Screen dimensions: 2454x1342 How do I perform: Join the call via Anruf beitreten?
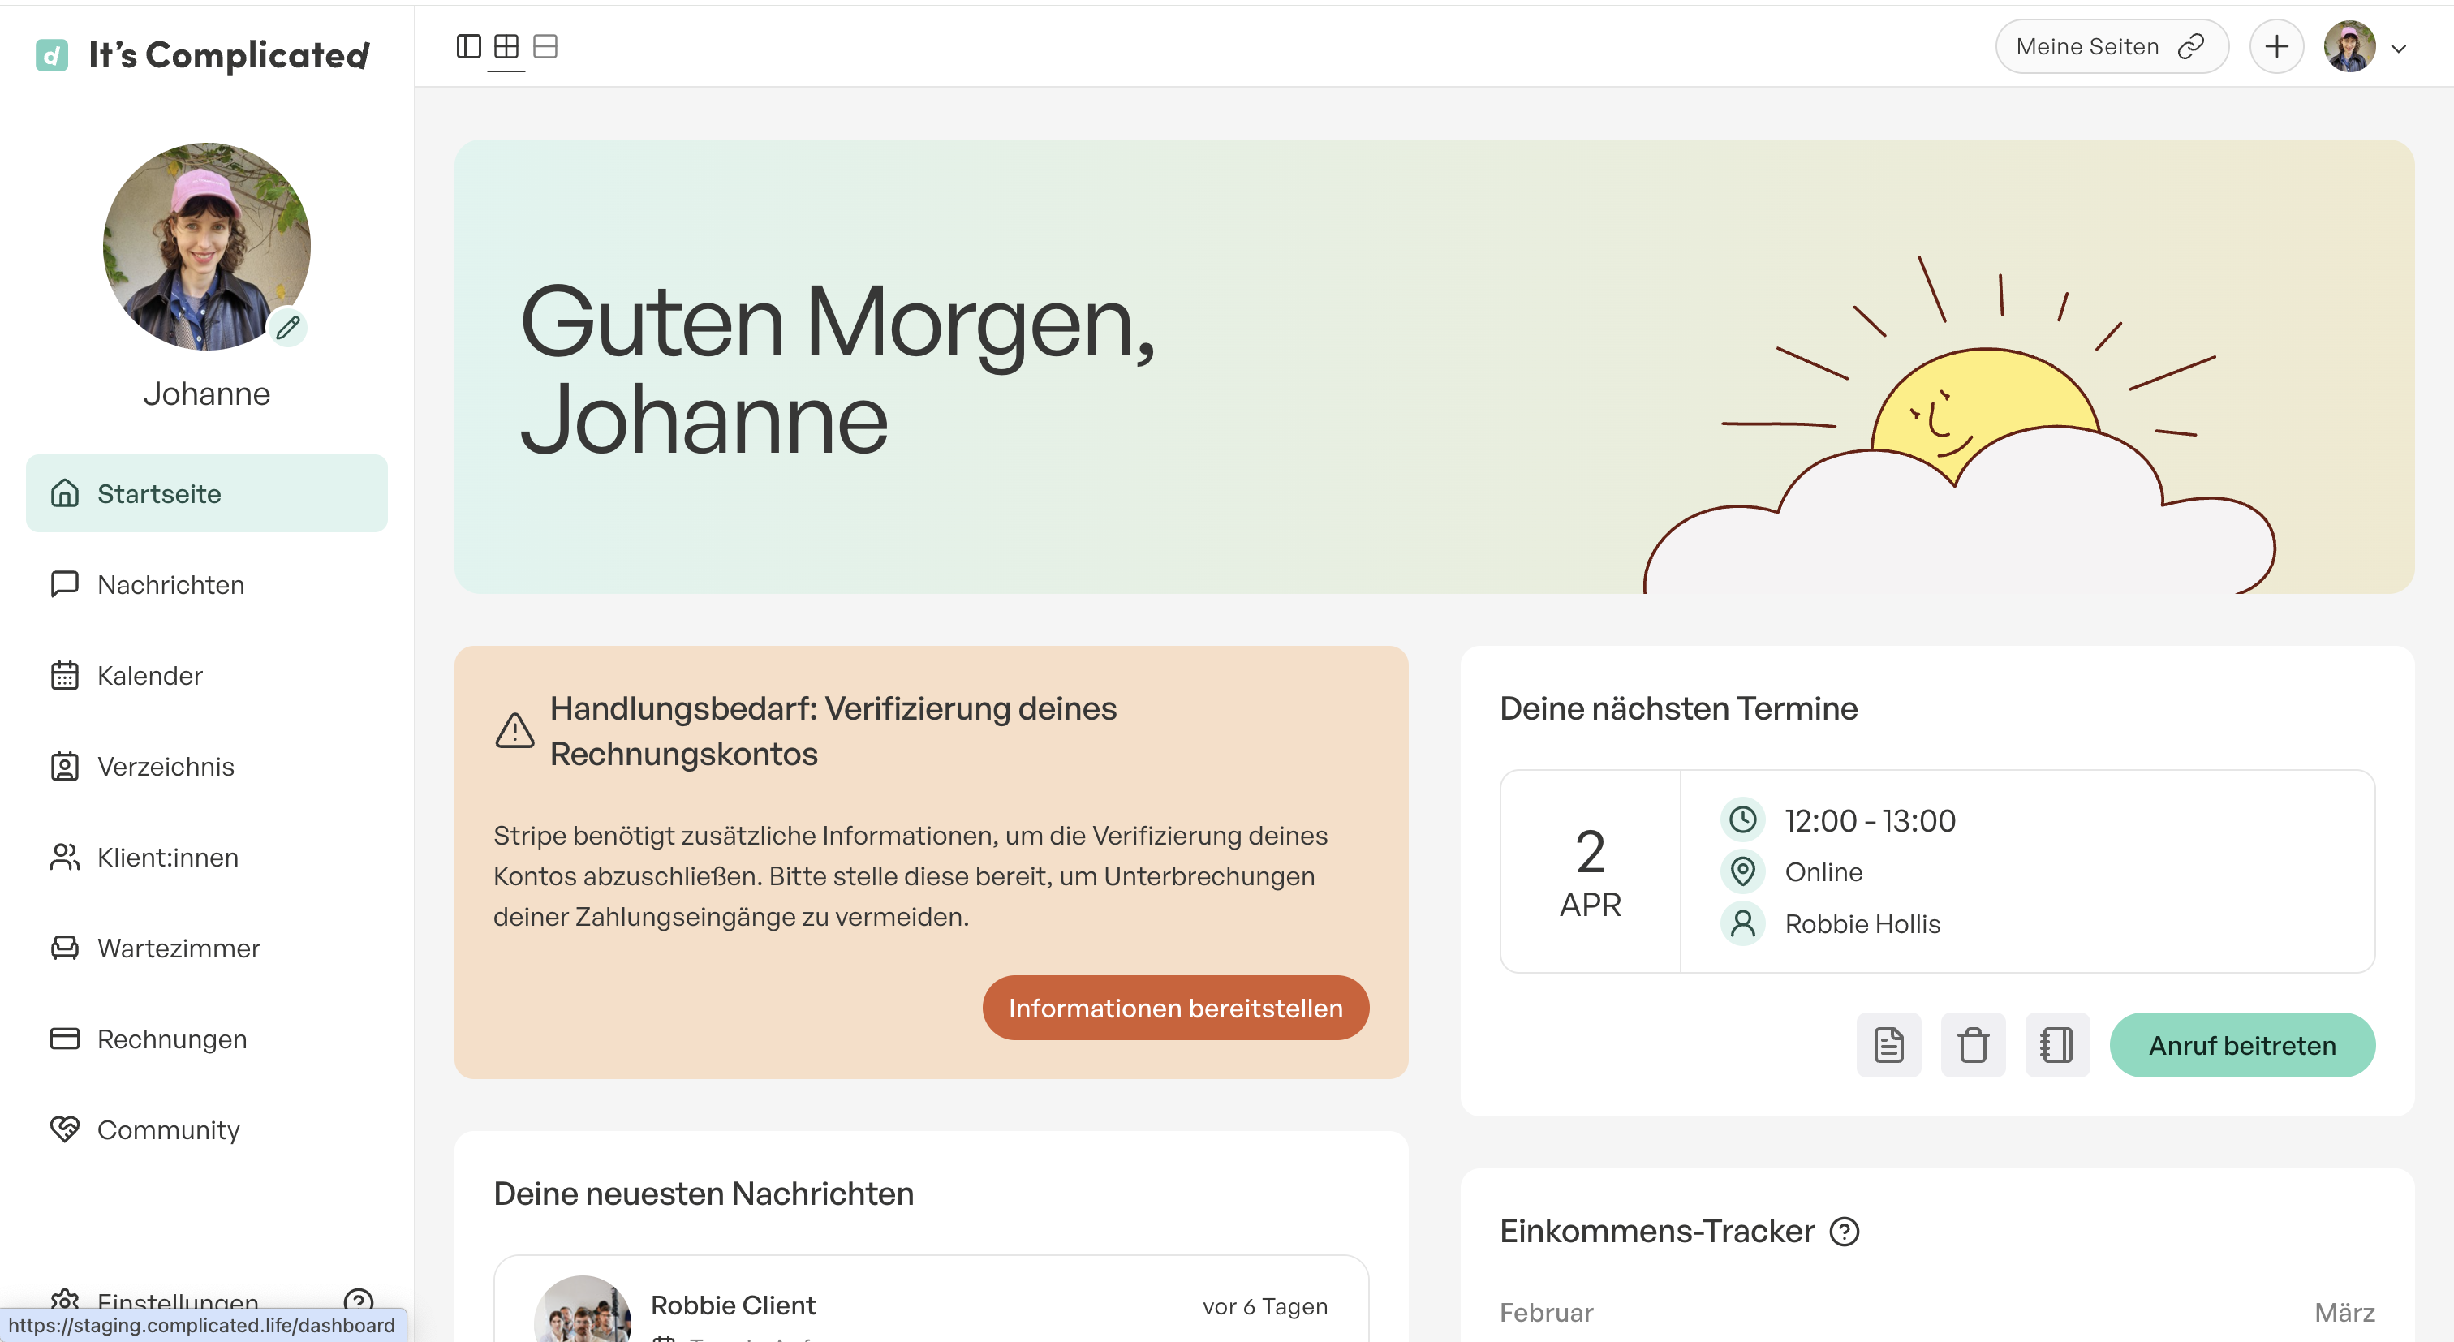tap(2241, 1045)
